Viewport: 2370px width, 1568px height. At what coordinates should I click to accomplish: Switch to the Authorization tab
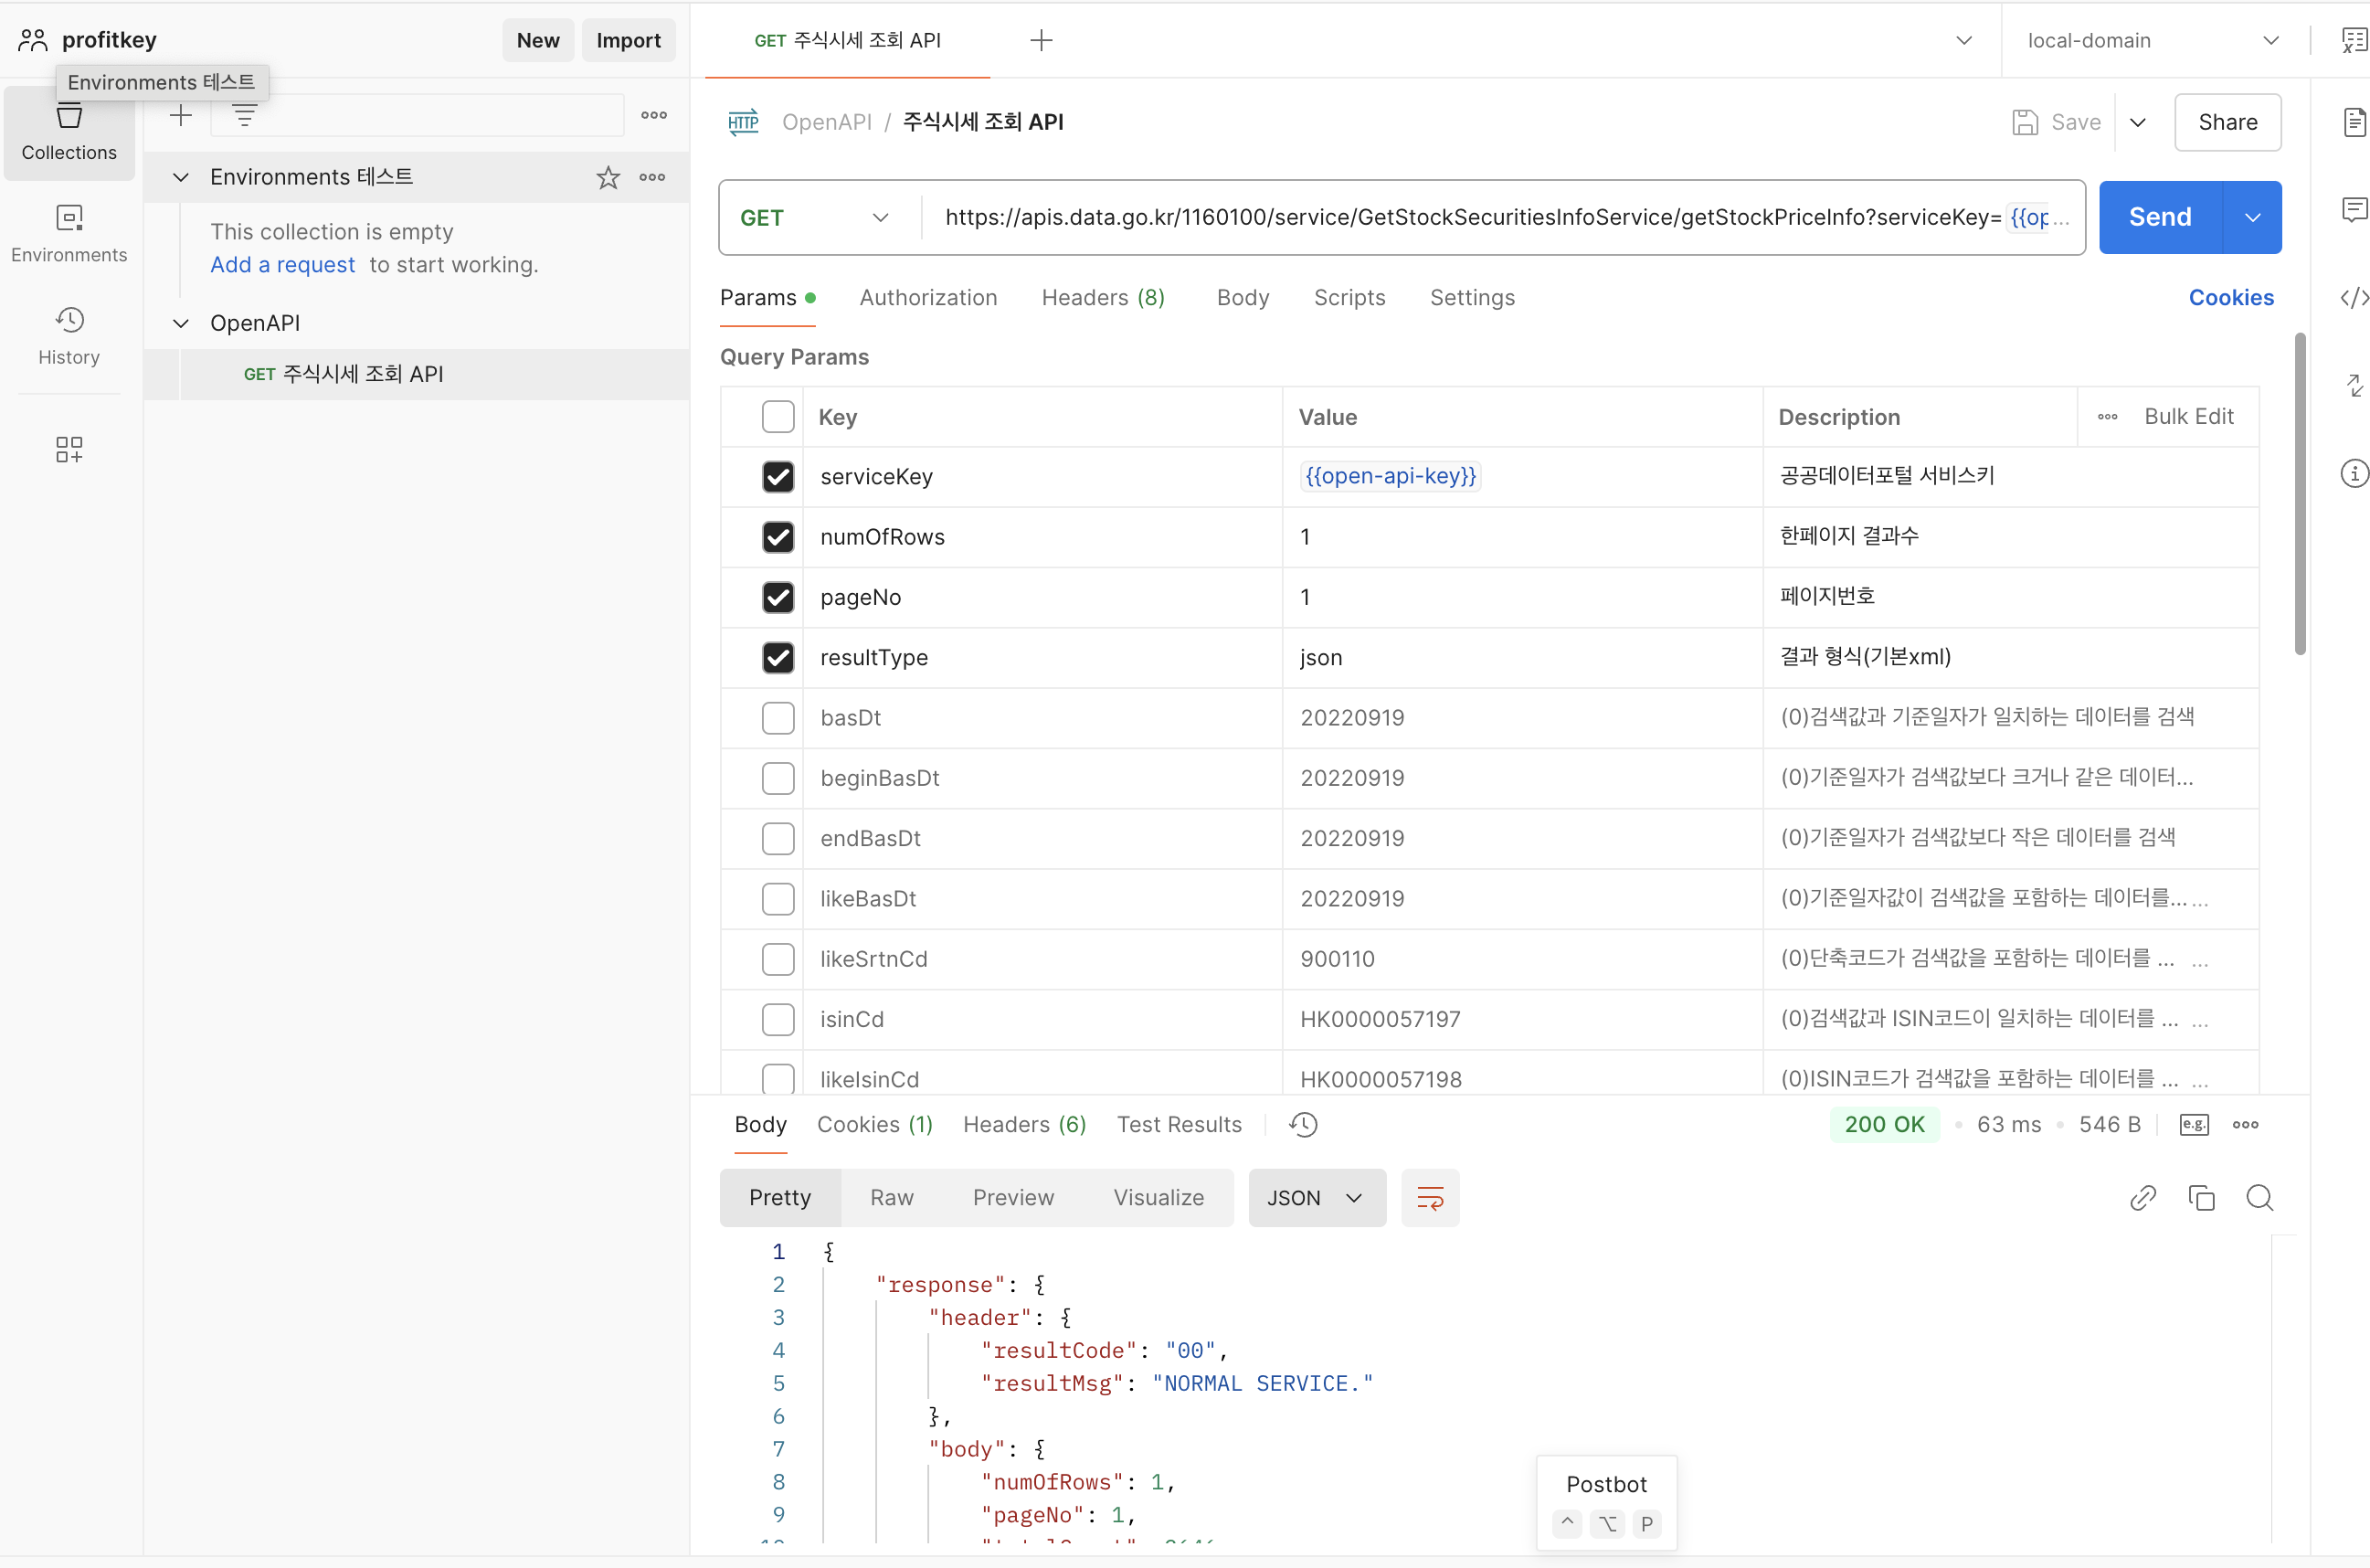pyautogui.click(x=927, y=298)
